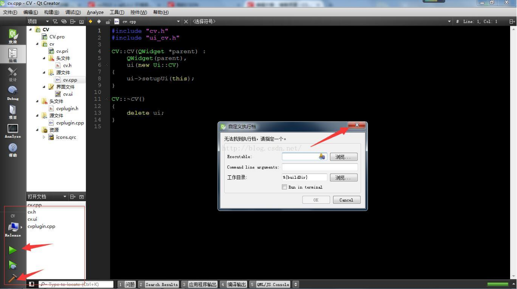Toggle the left sidebar visibility
517x289 pixels.
31,284
